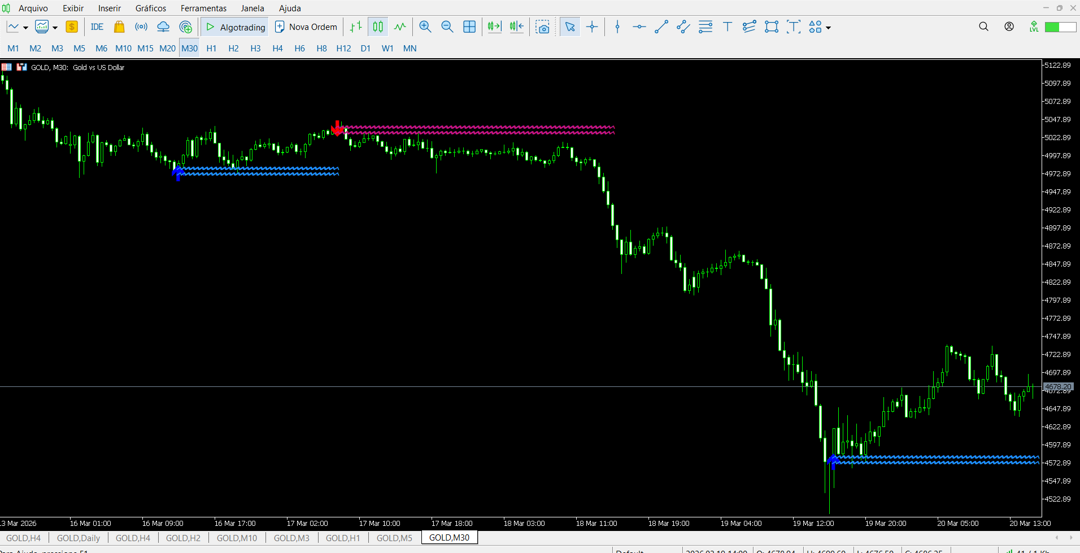Image resolution: width=1080 pixels, height=553 pixels.
Task: Open the market shopping bag icon
Action: pyautogui.click(x=119, y=27)
